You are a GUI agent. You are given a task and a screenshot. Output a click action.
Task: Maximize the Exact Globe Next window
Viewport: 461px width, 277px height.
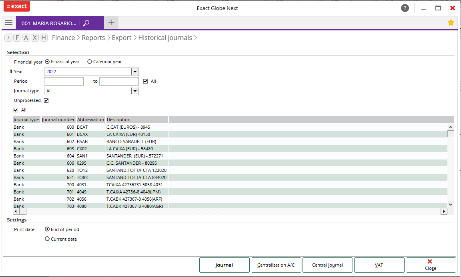pos(438,8)
